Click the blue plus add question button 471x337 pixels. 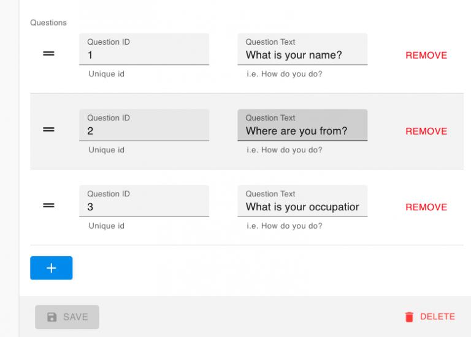(52, 268)
